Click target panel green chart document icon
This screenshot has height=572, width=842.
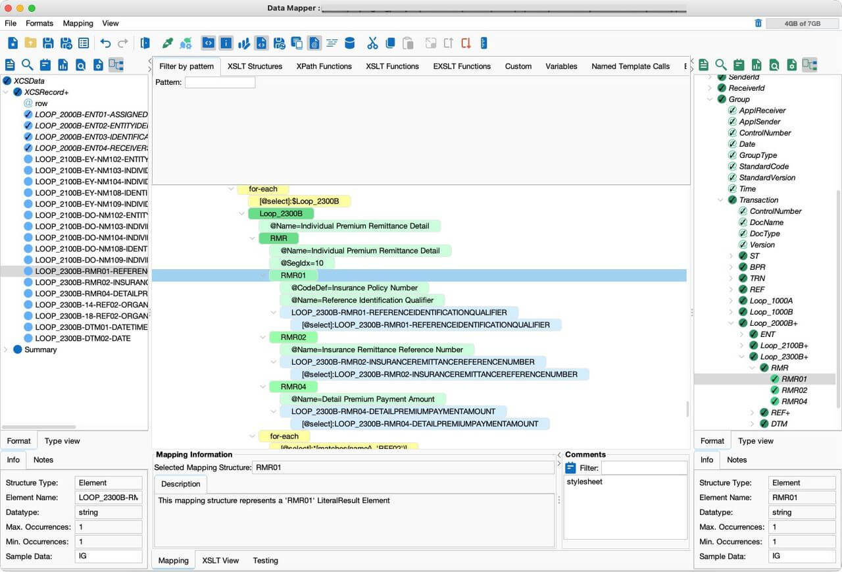[756, 65]
